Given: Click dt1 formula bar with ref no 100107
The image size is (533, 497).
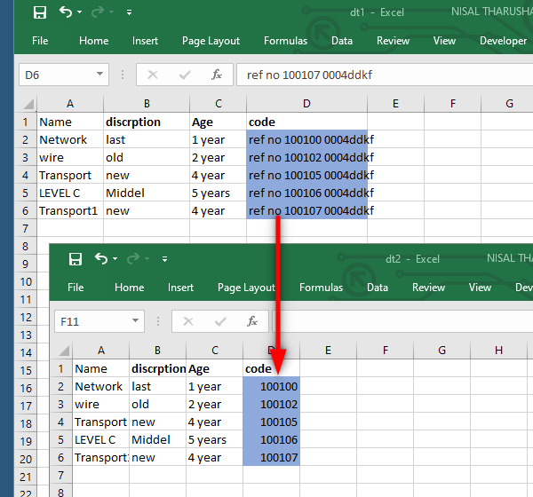Looking at the screenshot, I should (x=385, y=75).
